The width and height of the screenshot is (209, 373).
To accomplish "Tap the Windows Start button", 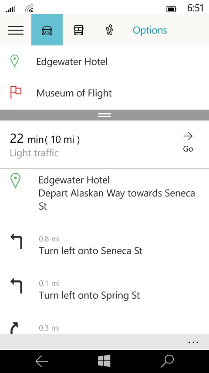I will coord(104,361).
